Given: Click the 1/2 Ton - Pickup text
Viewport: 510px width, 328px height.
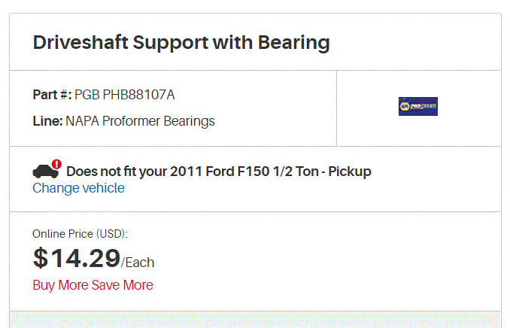Looking at the screenshot, I should point(325,172).
